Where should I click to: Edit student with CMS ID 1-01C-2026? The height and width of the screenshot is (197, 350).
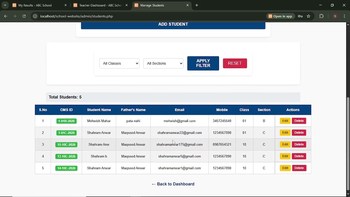coord(285,132)
